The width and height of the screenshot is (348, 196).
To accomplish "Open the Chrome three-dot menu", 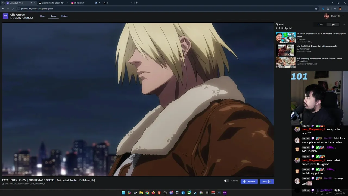I will click(x=345, y=8).
